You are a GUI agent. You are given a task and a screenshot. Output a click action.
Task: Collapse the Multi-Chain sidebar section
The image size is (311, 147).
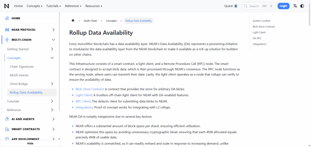pos(53,40)
